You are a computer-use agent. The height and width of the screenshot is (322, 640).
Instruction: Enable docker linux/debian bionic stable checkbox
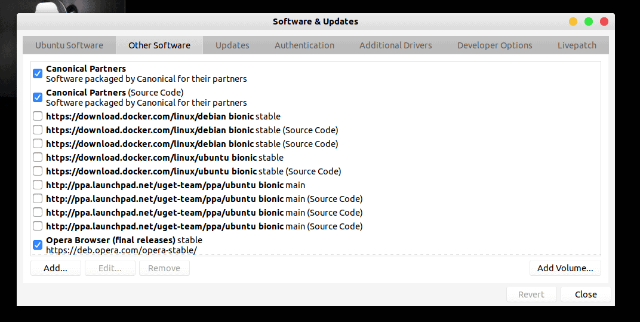38,116
